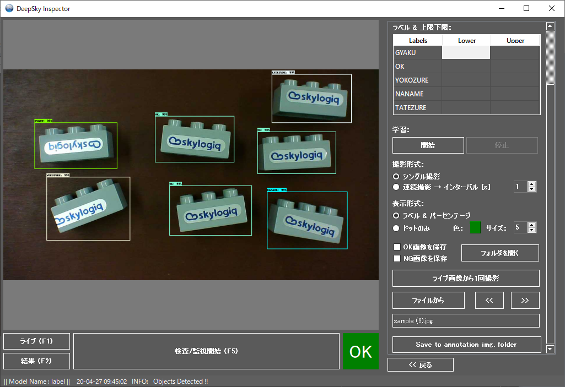This screenshot has height=387, width=565.
Task: Click the Upper column header
Action: coord(515,40)
